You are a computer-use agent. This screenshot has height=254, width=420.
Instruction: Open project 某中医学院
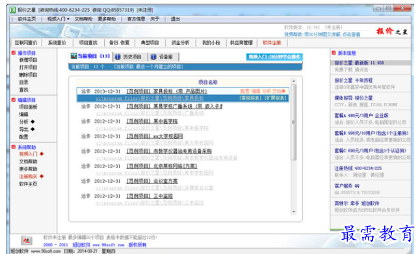pos(152,121)
